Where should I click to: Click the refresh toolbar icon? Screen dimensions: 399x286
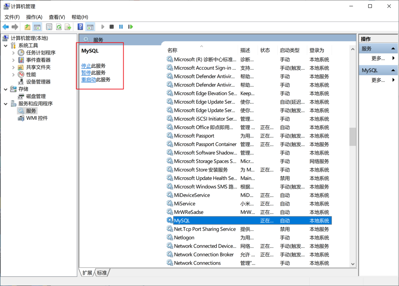click(59, 27)
